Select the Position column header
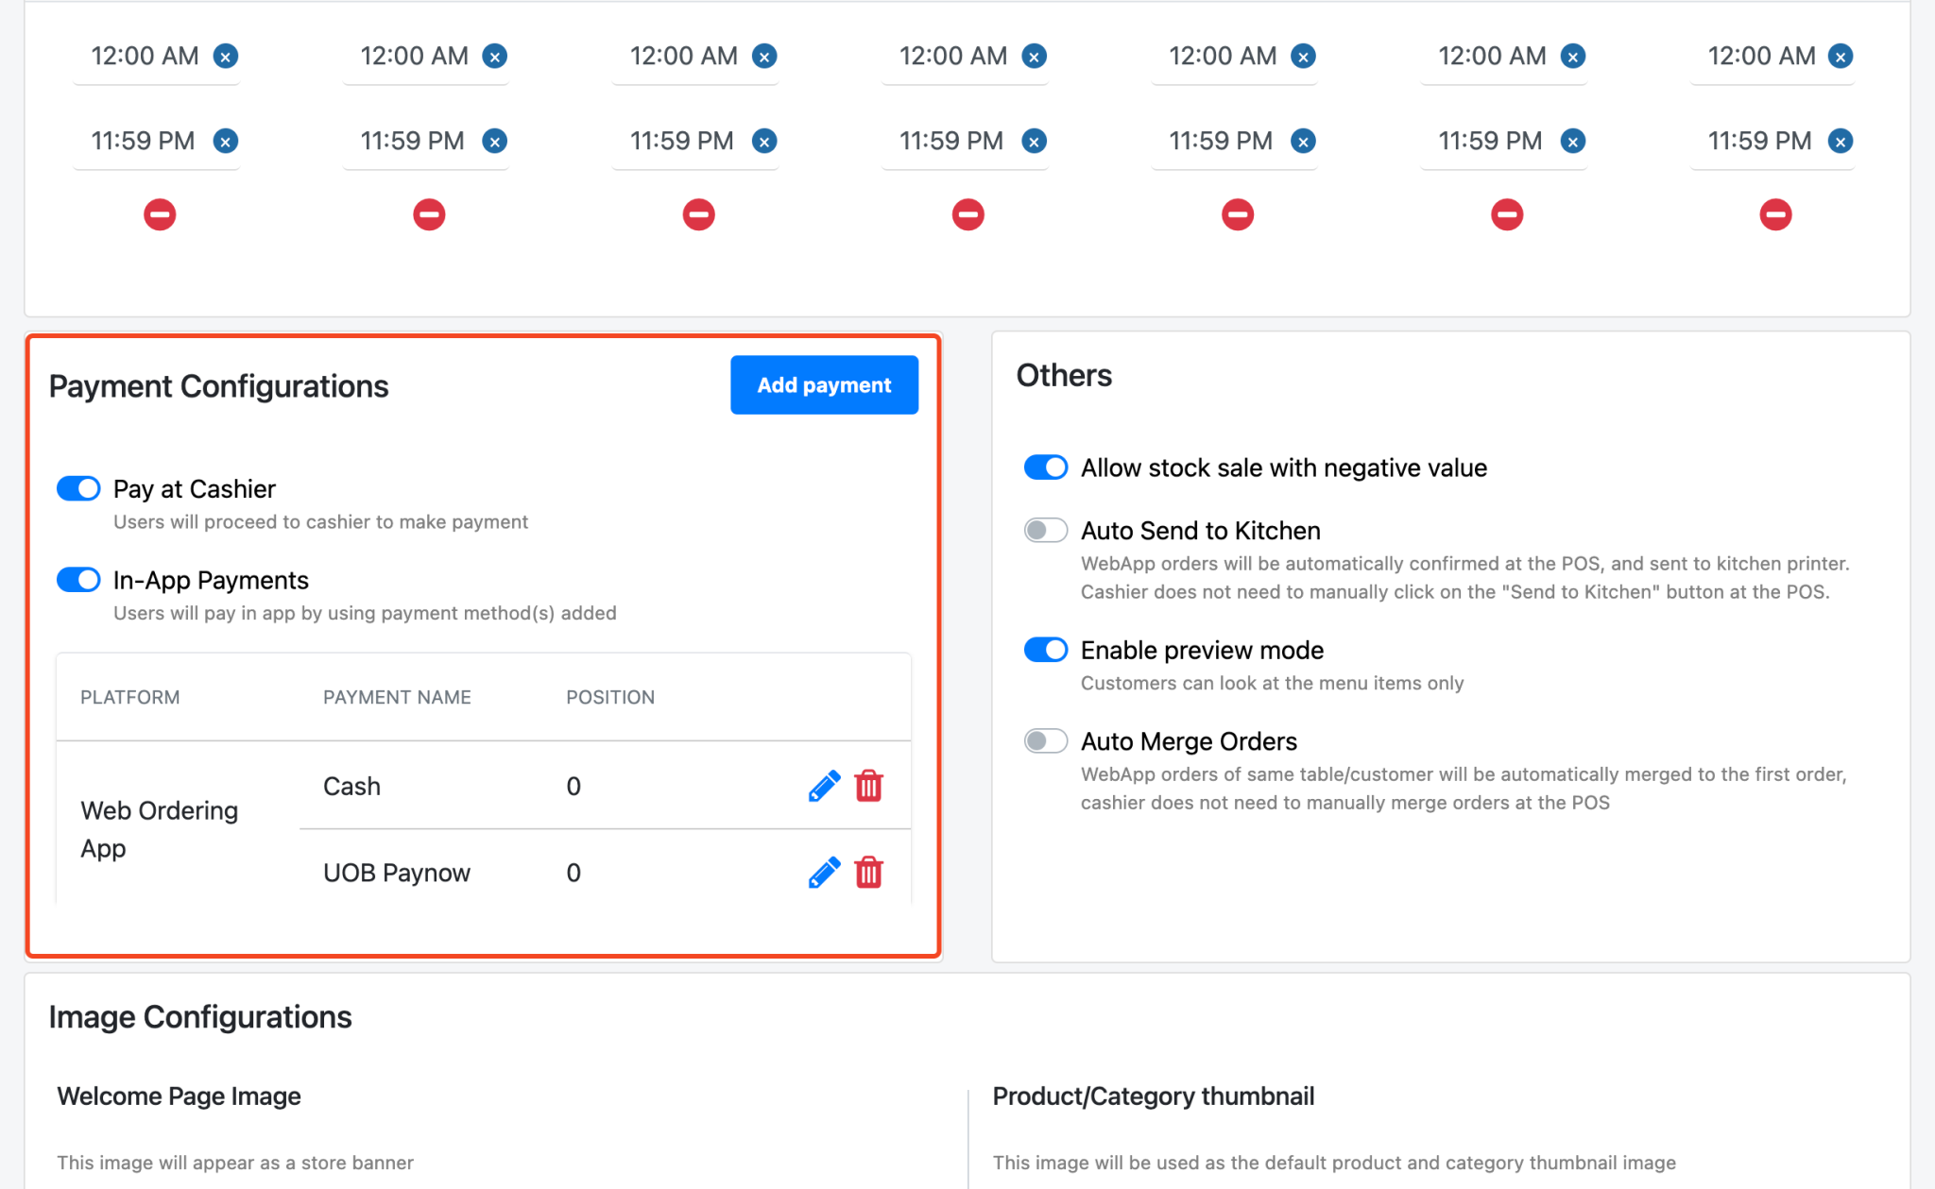Image resolution: width=1935 pixels, height=1189 pixels. tap(609, 697)
